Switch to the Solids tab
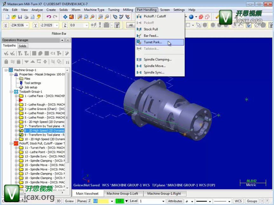Viewport: 274px width, 205px height. coord(22,46)
